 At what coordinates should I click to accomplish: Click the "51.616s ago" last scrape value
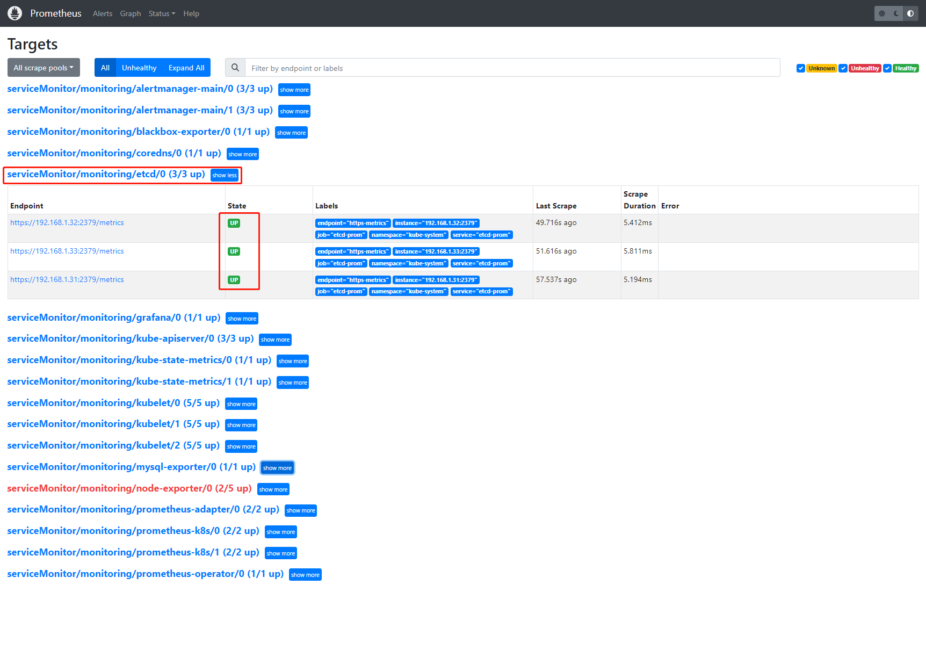point(556,251)
